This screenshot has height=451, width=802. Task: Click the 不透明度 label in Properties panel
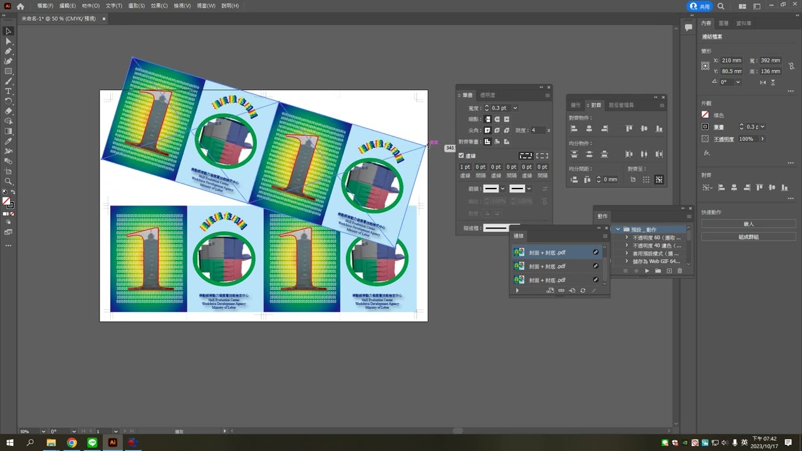pyautogui.click(x=724, y=139)
